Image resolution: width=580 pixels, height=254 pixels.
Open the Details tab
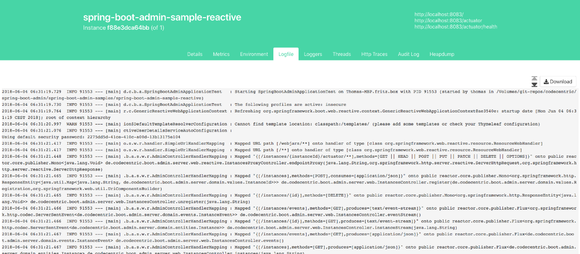click(195, 54)
